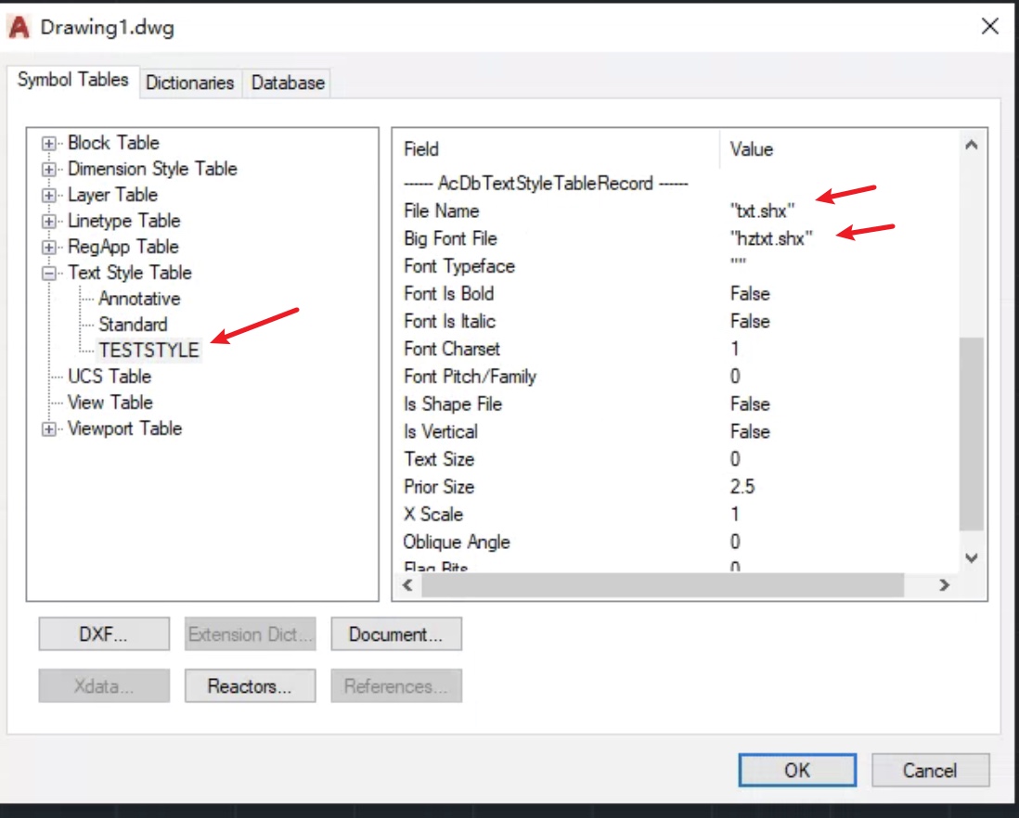
Task: Click the horizontal scrollbar left arrow
Action: (407, 585)
